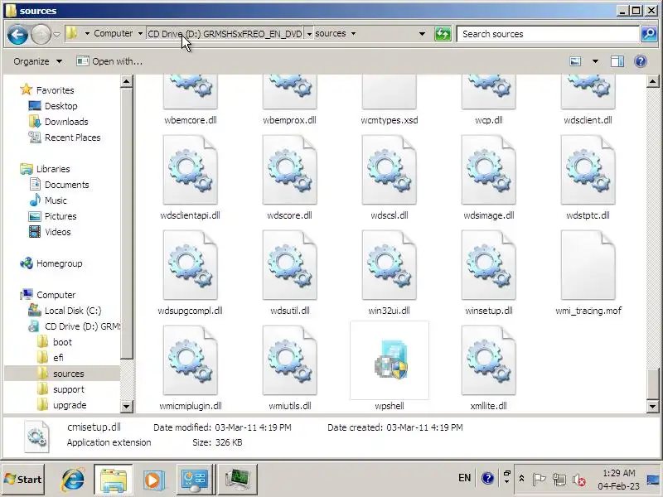Expand the Computer breadcrumb dropdown arrow
This screenshot has height=497, width=663.
point(140,33)
